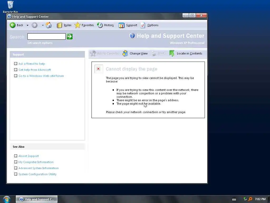The height and width of the screenshot is (203, 270).
Task: Click bullet box beside Advanced System Information
Action: click(x=16, y=168)
